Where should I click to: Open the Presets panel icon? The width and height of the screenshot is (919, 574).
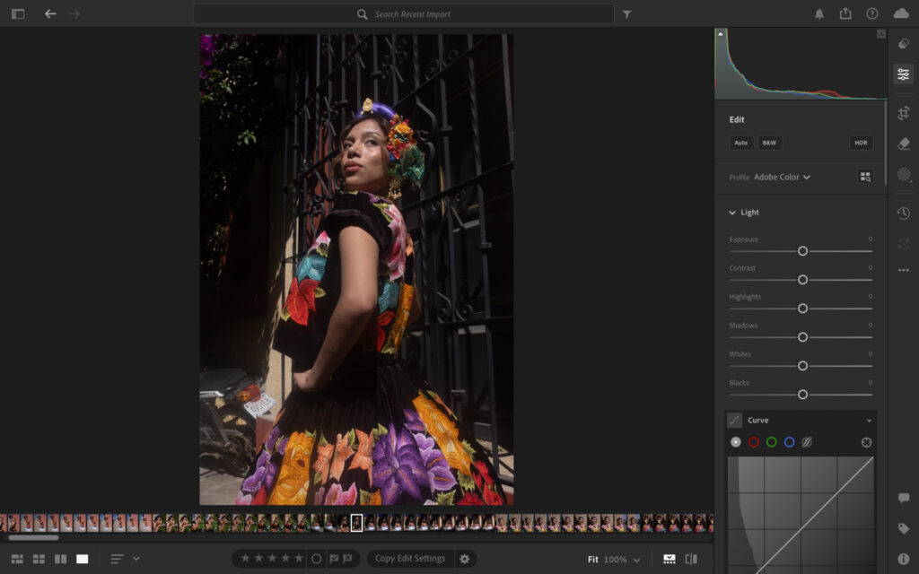point(903,44)
